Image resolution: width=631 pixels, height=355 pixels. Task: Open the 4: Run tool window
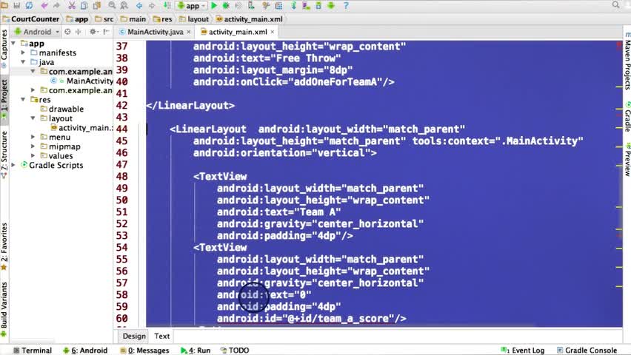[196, 350]
